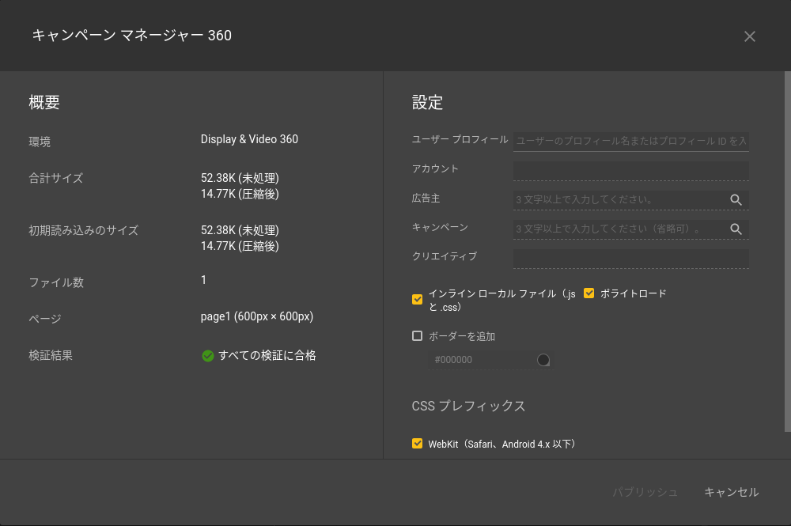Click the 初期読み込みのサイズ label

tap(83, 230)
